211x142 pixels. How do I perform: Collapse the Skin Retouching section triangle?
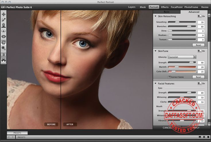tap(156, 16)
